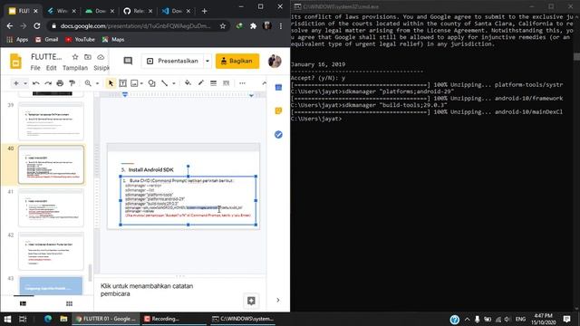This screenshot has width=580, height=326.
Task: Switch to filmstrip view
Action: (x=23, y=303)
